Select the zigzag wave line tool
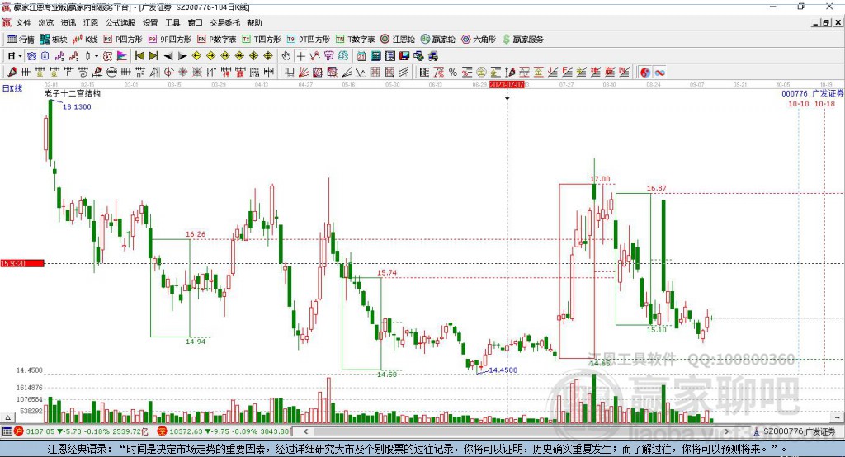845x457 pixels. coord(361,73)
